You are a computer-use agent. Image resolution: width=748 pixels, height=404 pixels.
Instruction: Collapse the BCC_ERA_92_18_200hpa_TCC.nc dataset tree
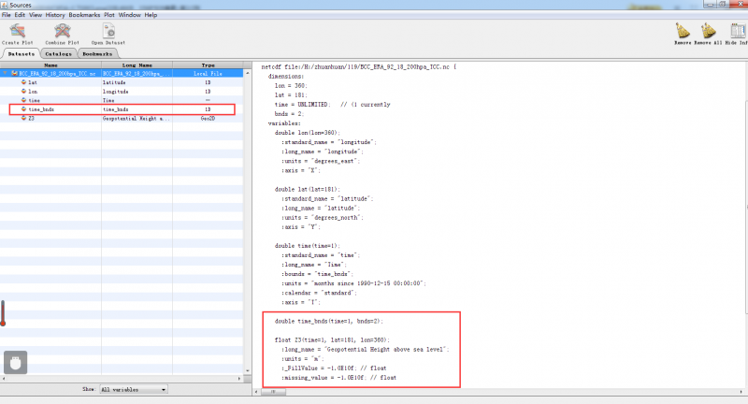tap(4, 73)
